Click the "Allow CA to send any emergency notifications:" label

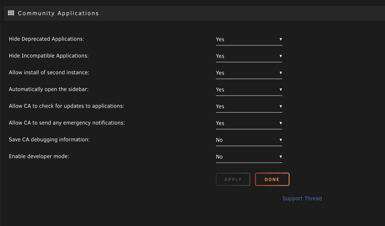click(67, 123)
